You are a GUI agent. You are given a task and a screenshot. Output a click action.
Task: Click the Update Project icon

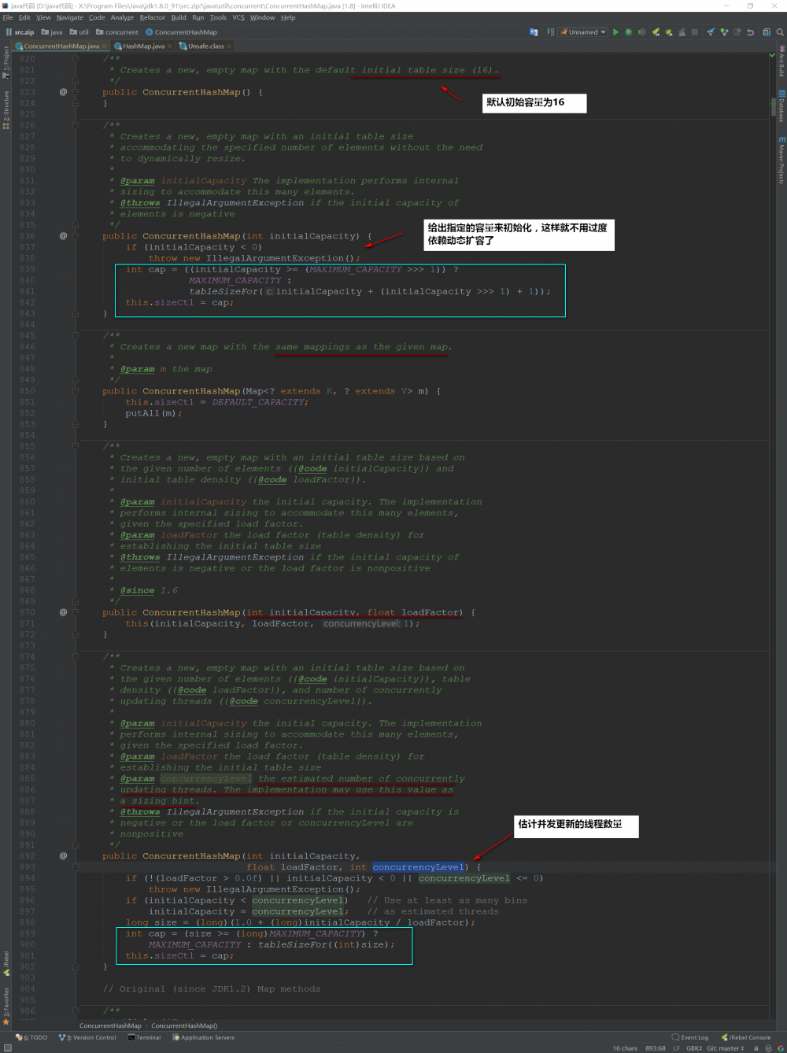(x=711, y=32)
